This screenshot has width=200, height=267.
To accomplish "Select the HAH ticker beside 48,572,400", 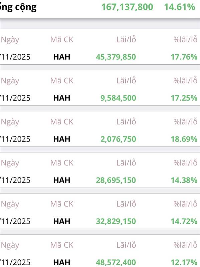I will (x=62, y=262).
